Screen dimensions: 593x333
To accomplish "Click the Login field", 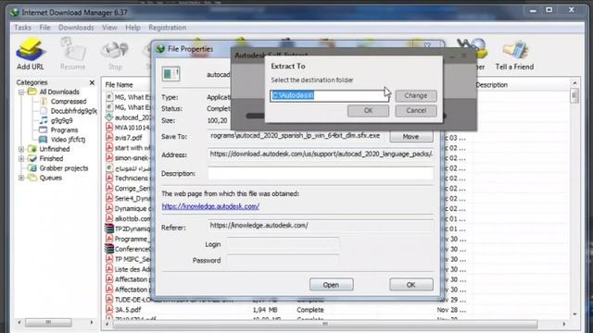I will point(283,244).
